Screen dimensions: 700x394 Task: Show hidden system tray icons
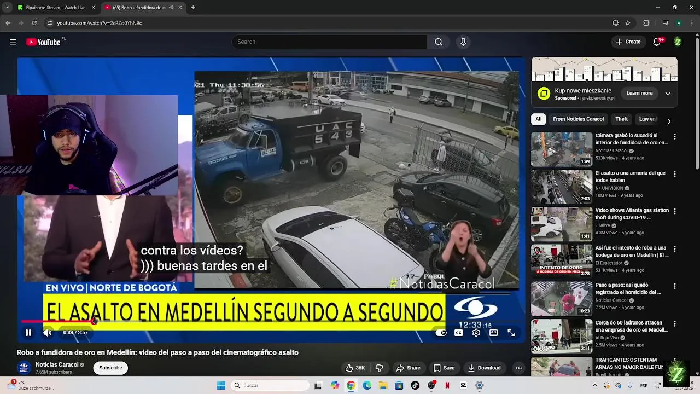(595, 385)
